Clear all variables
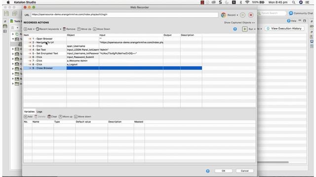 click(52, 117)
